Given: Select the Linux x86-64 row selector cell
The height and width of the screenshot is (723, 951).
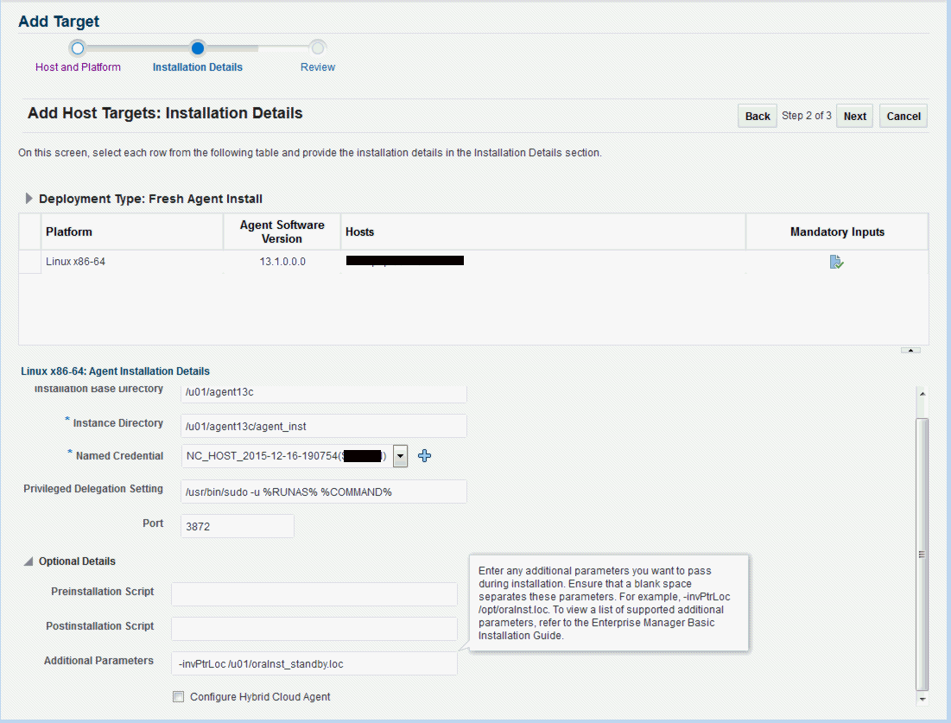Looking at the screenshot, I should (x=29, y=262).
